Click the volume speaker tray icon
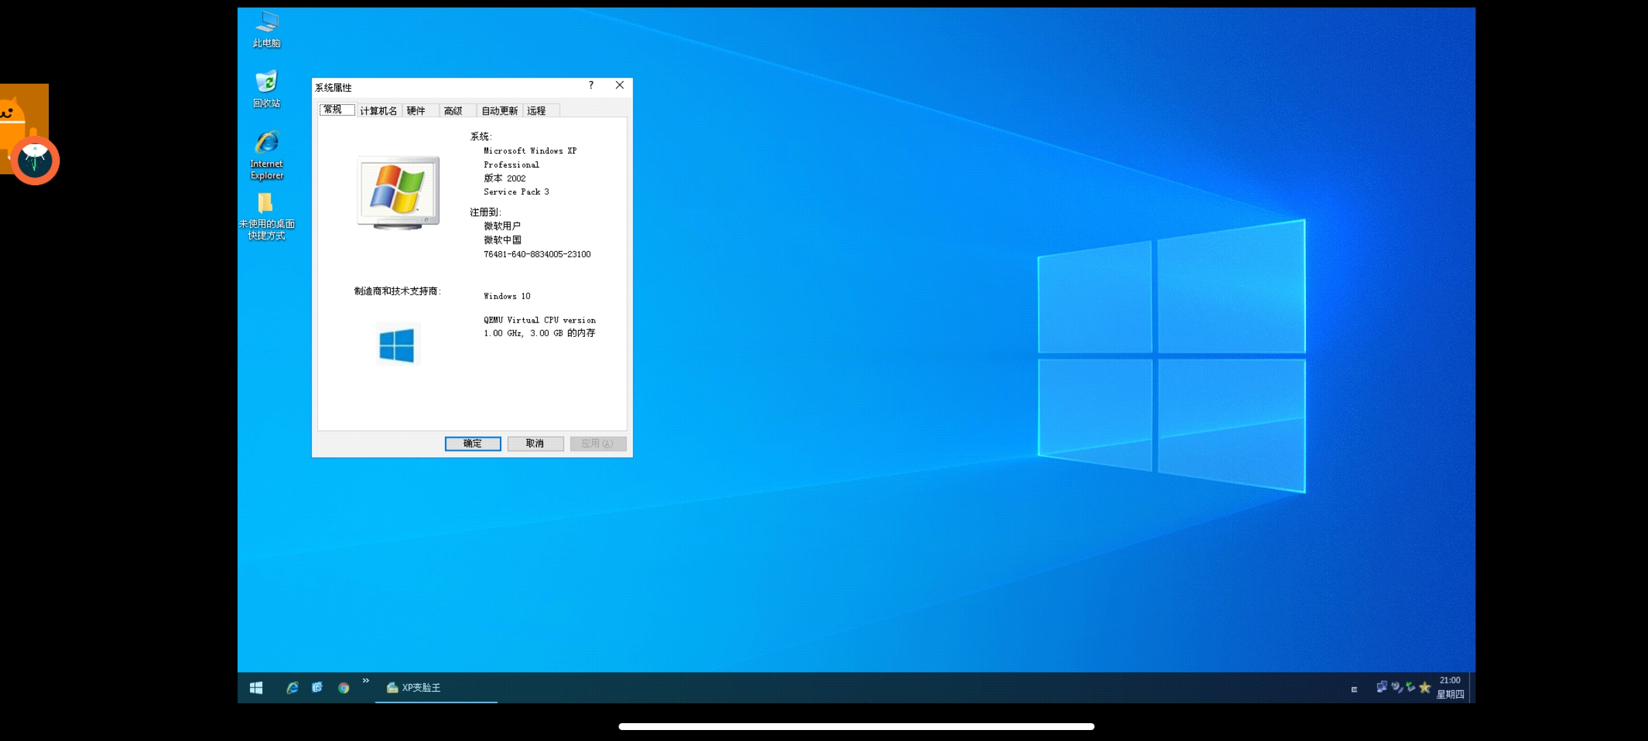 tap(1396, 687)
